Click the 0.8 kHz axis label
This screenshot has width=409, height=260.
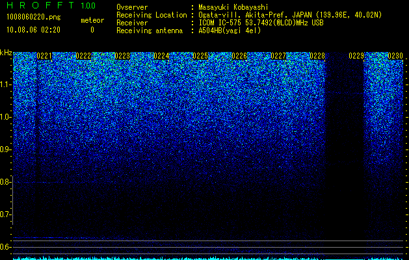[x=5, y=182]
